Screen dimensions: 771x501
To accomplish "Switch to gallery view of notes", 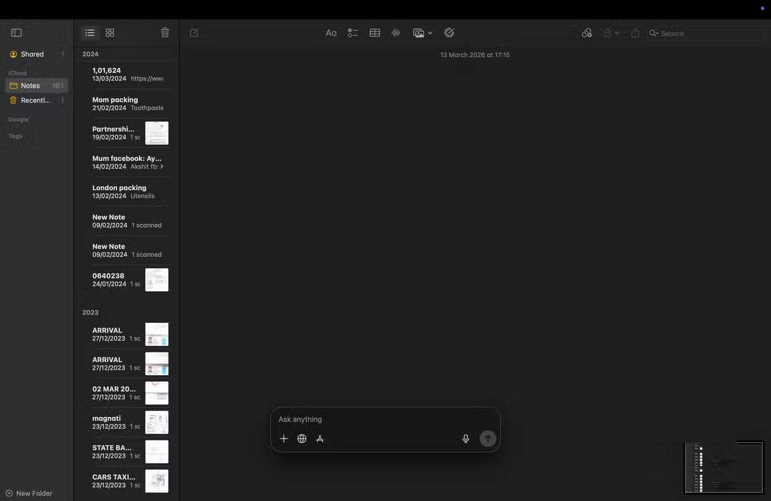I will (x=110, y=33).
